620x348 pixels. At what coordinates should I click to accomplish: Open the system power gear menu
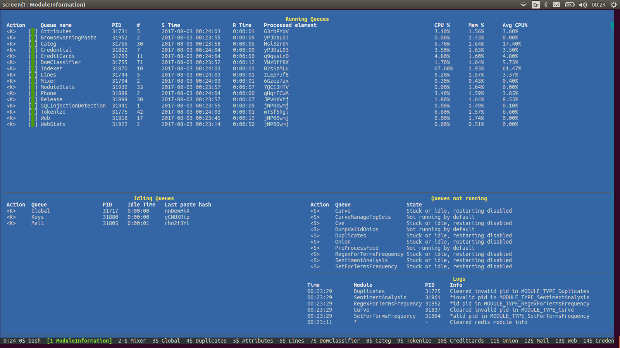[x=614, y=5]
